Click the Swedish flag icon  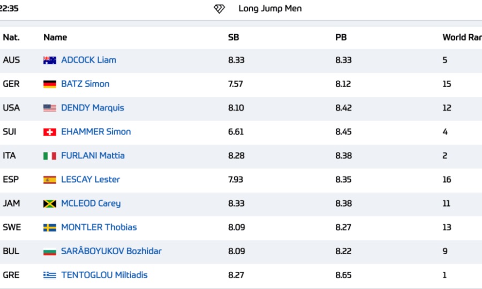49,227
